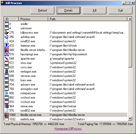The height and width of the screenshot is (134, 136).
Task: Click the window icon at ID 916
Action: coord(7,102)
